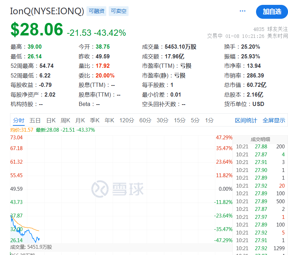
Task: Switch to the 五日 five-day tab
Action: (x=35, y=121)
